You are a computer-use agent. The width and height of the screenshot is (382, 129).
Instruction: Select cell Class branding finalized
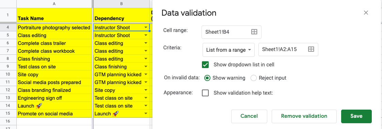point(54,90)
